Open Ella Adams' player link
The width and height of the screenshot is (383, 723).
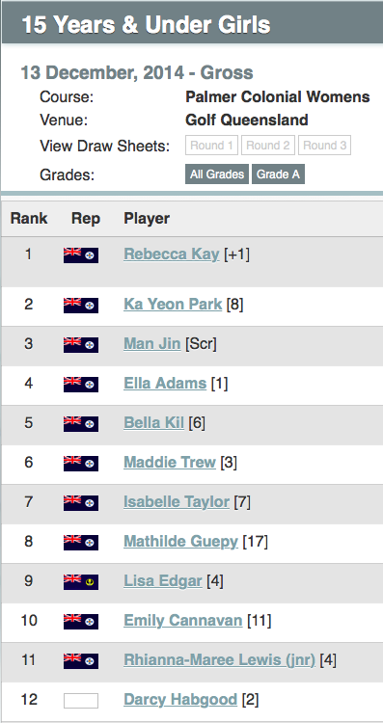coord(165,383)
